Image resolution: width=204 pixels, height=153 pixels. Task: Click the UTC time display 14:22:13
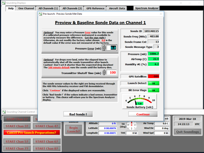point(183,124)
